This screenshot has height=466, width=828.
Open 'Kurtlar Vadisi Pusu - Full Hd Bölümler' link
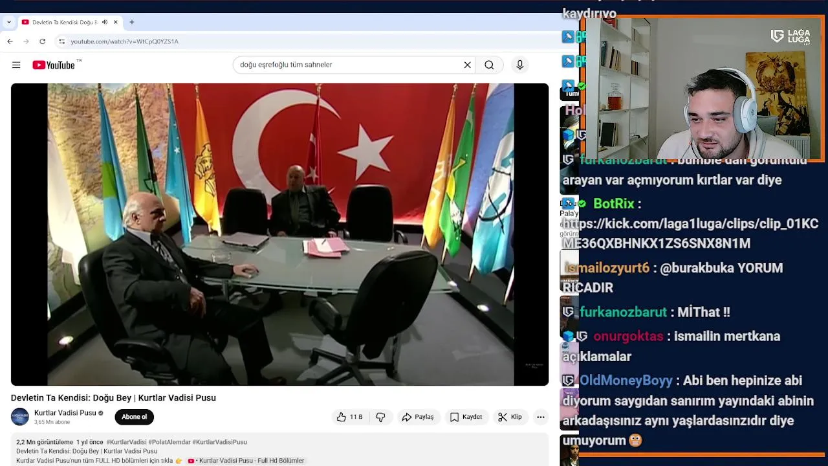(x=246, y=461)
